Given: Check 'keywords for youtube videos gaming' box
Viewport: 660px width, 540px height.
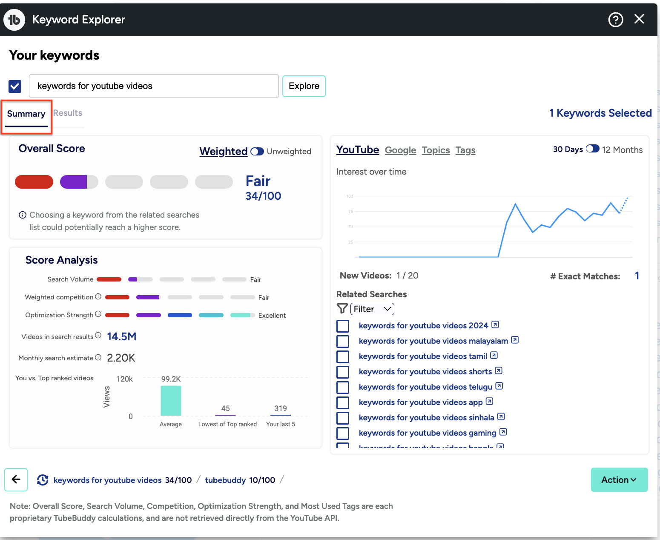Looking at the screenshot, I should pos(343,434).
